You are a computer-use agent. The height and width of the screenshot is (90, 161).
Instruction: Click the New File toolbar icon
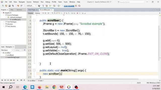[3, 6]
